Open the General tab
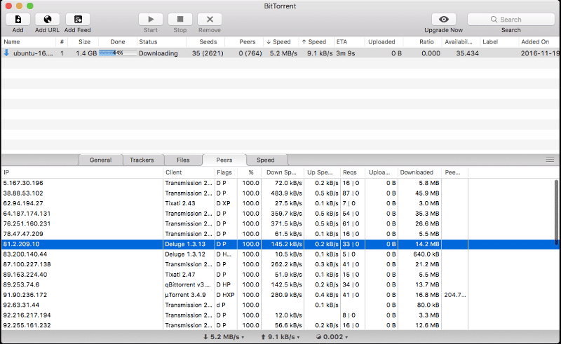This screenshot has width=561, height=344. [100, 160]
